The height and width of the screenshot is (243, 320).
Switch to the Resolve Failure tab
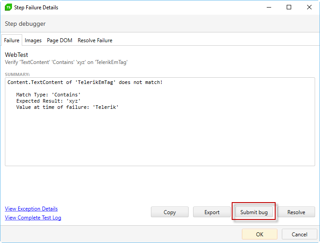[95, 40]
